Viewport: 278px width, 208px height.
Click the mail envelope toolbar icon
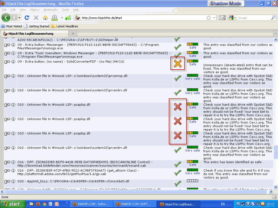click(222, 18)
